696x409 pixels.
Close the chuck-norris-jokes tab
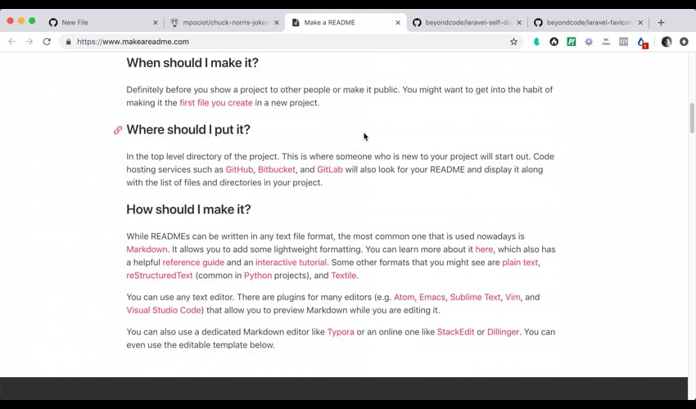pyautogui.click(x=277, y=23)
